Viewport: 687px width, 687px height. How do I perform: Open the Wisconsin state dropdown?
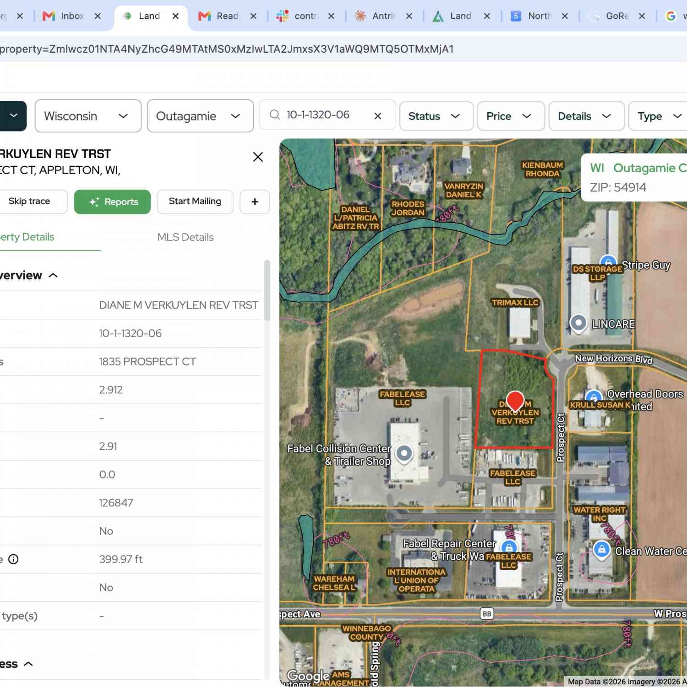(88, 116)
